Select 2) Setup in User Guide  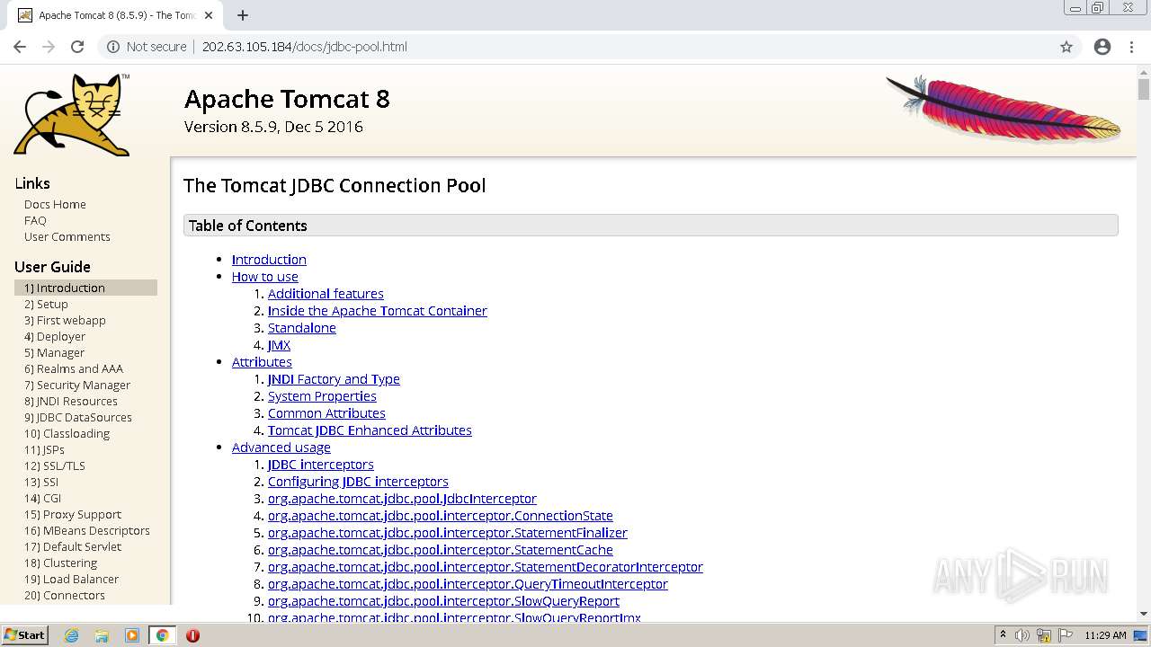(46, 304)
